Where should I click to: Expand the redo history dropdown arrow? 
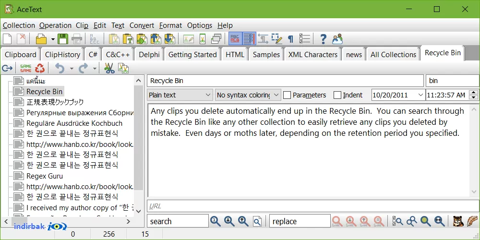coord(95,69)
